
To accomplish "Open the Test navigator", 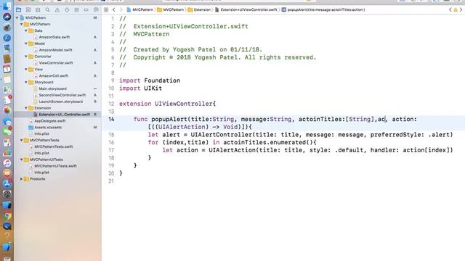I will [x=67, y=9].
